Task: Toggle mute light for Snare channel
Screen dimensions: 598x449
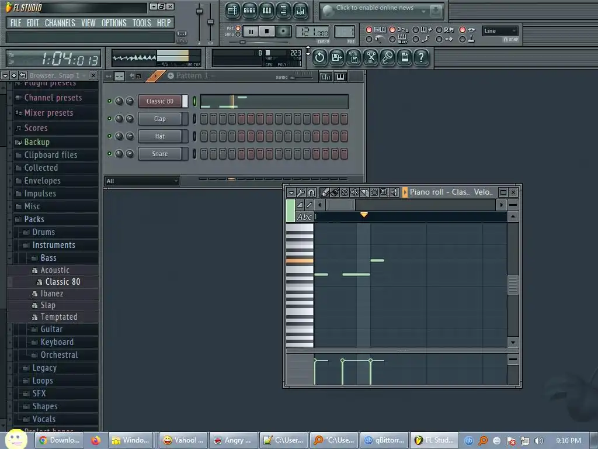Action: pyautogui.click(x=110, y=154)
